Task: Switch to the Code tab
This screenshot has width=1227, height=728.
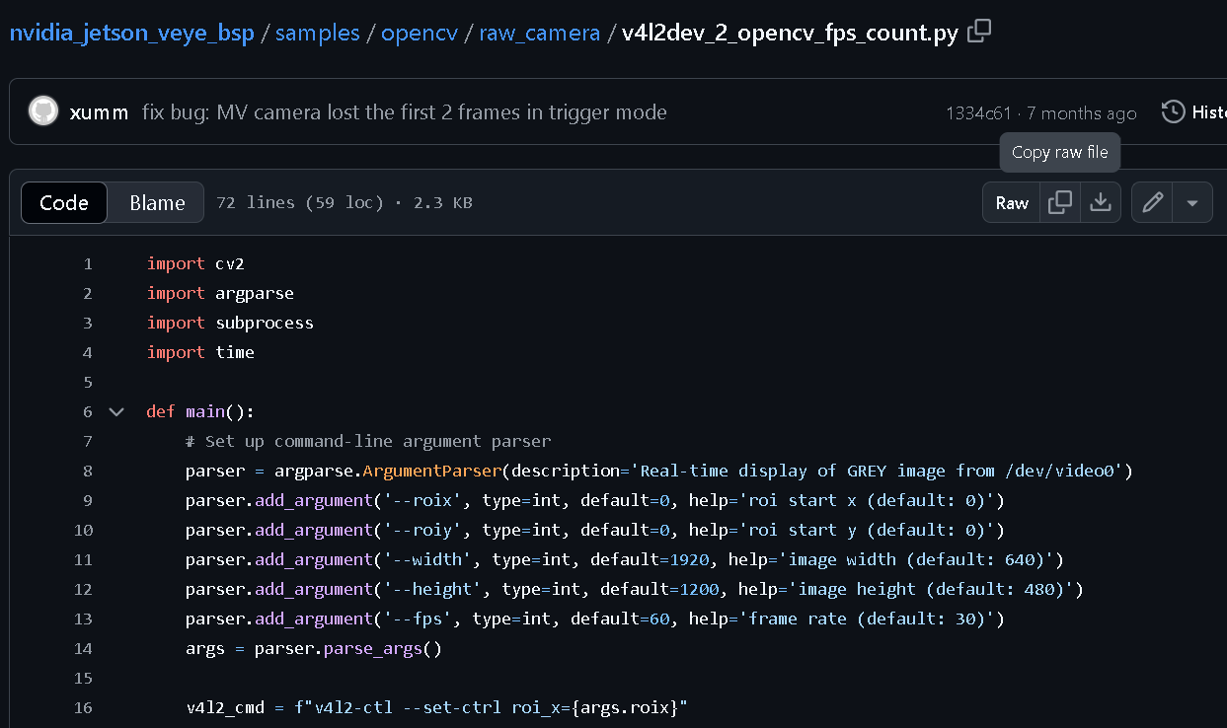Action: (x=64, y=202)
